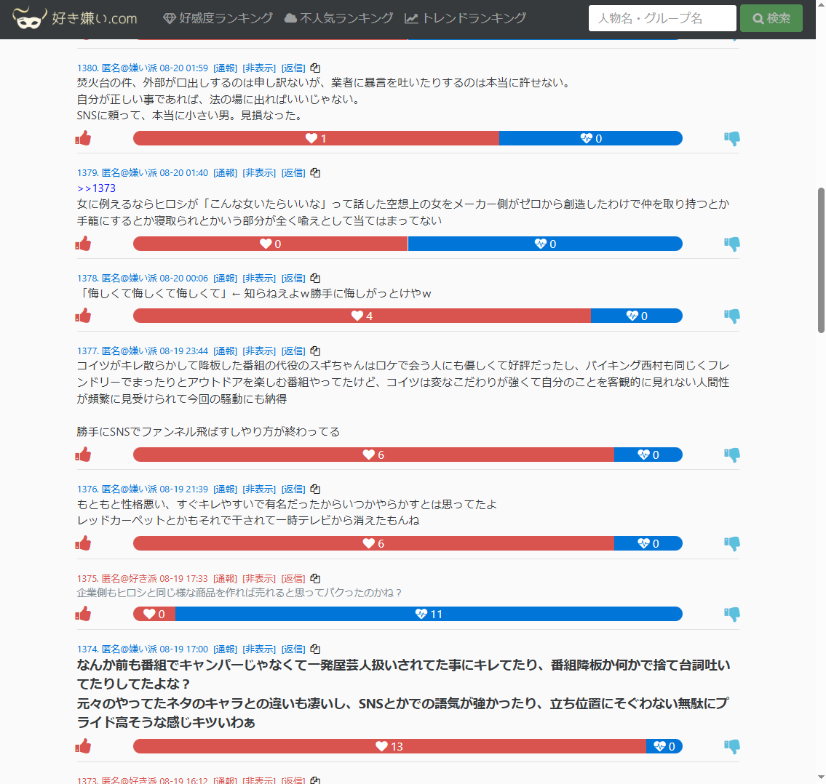Hide comment 1374 via 非表示
Screen dimensions: 826x784
(x=259, y=649)
